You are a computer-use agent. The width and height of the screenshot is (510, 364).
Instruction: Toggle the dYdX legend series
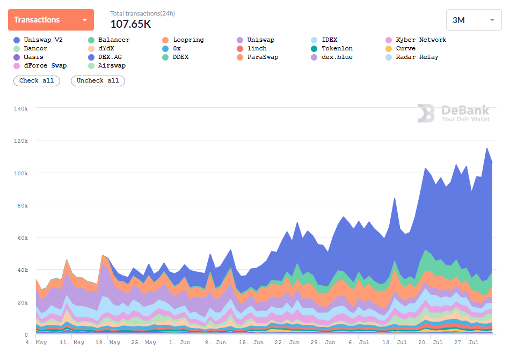(101, 48)
